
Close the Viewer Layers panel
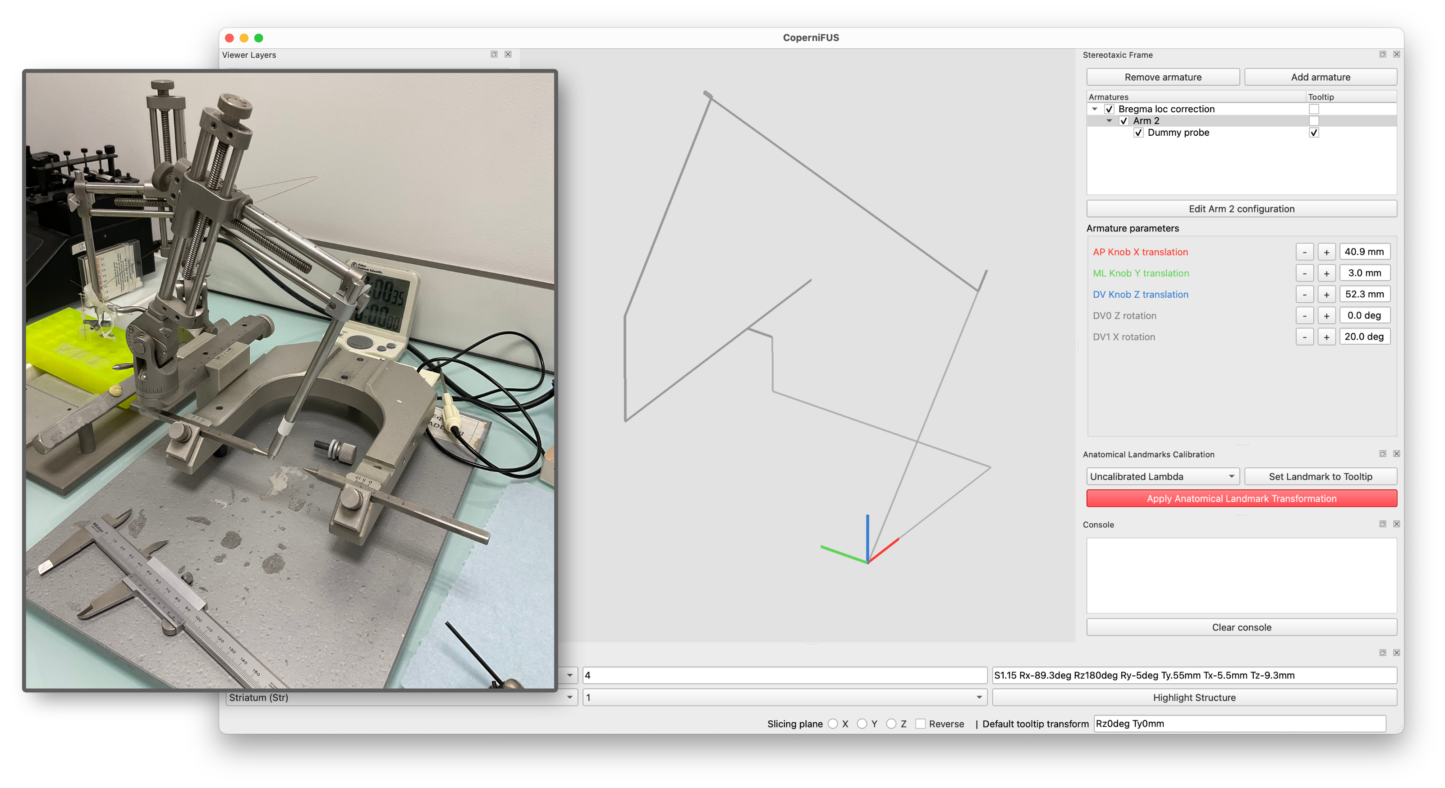pos(508,55)
